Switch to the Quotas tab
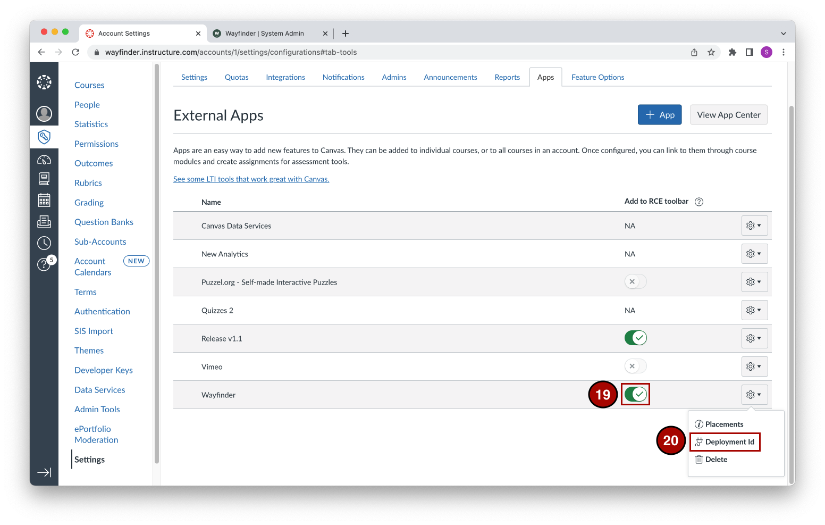This screenshot has height=525, width=825. coord(237,77)
